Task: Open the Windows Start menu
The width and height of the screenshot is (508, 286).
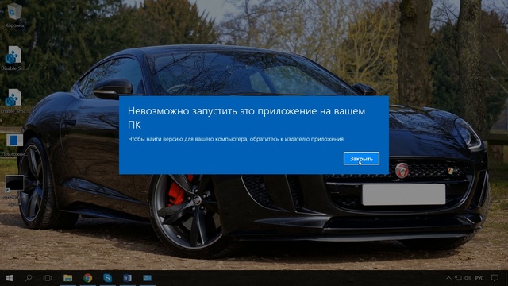Action: [x=10, y=278]
